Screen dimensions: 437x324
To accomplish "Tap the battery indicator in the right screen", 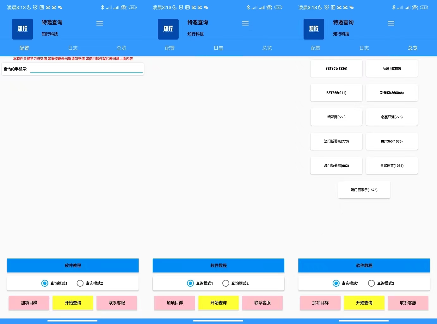I will [424, 7].
